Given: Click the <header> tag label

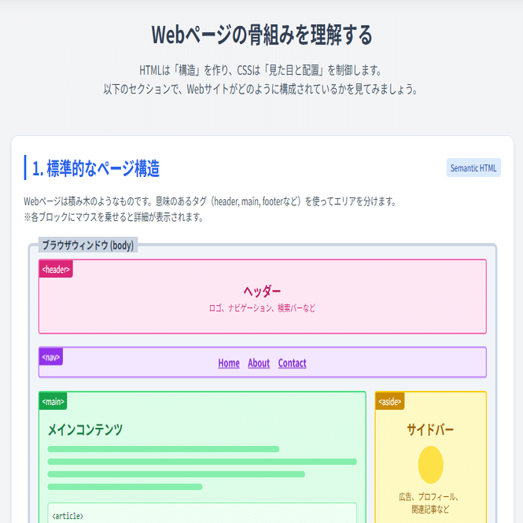Looking at the screenshot, I should pyautogui.click(x=56, y=269).
